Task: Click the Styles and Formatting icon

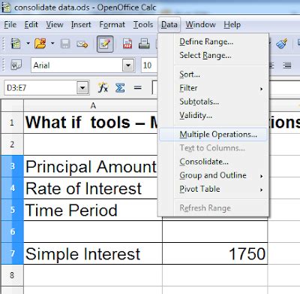Action: pyautogui.click(x=16, y=65)
